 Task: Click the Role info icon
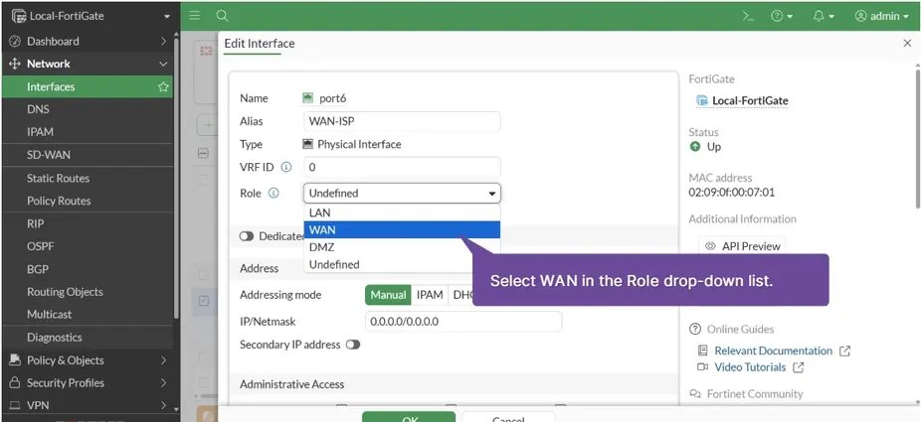(274, 193)
